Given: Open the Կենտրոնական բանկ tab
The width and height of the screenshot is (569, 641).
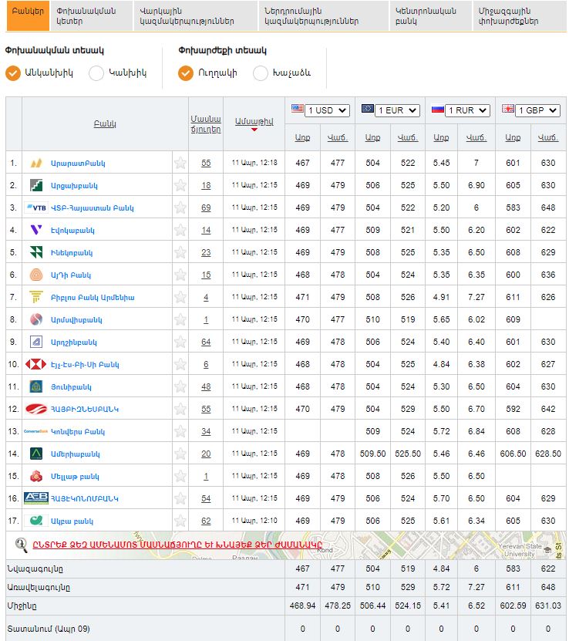Looking at the screenshot, I should (x=430, y=15).
